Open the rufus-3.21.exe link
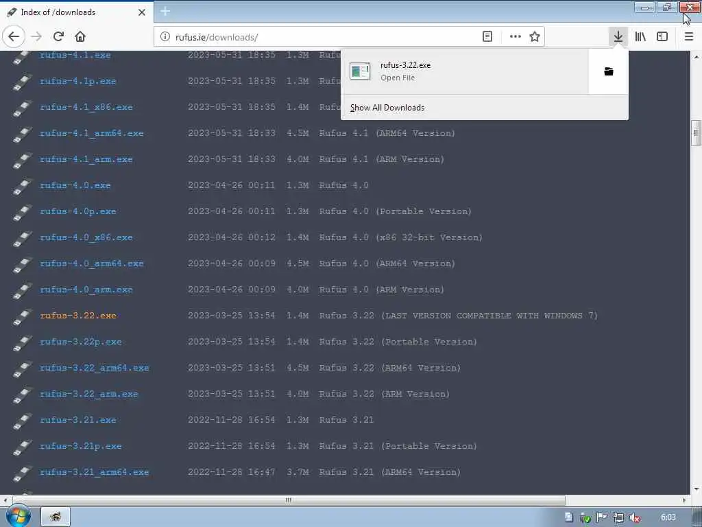The width and height of the screenshot is (702, 527). click(78, 420)
